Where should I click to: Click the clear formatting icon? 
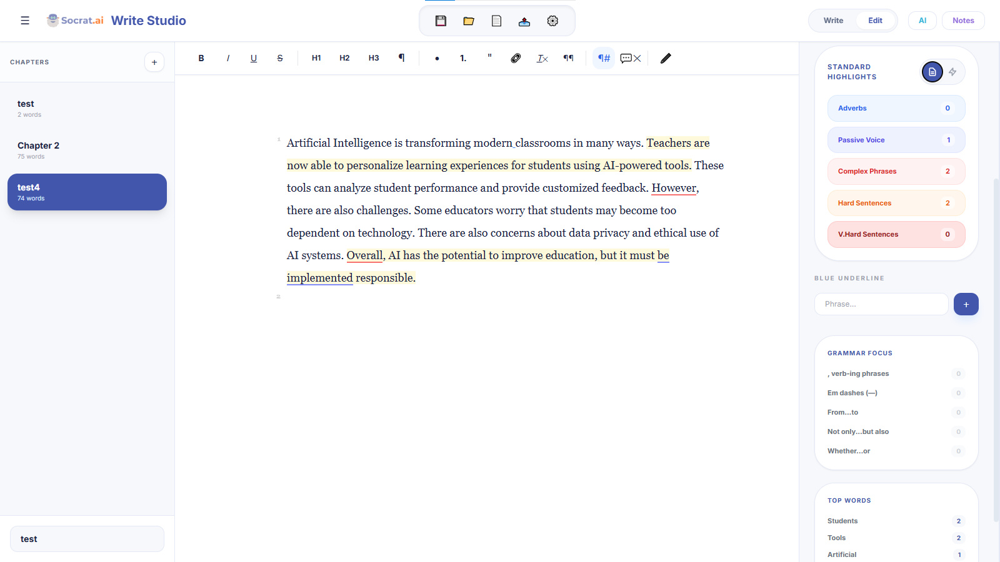coord(542,58)
